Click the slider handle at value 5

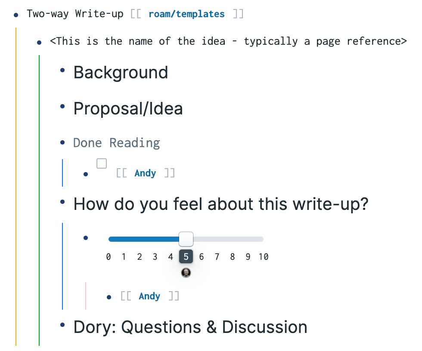click(x=186, y=239)
